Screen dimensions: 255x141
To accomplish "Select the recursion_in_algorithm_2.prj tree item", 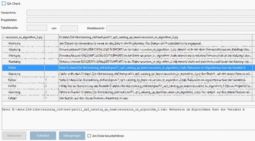I will (x=24, y=37).
